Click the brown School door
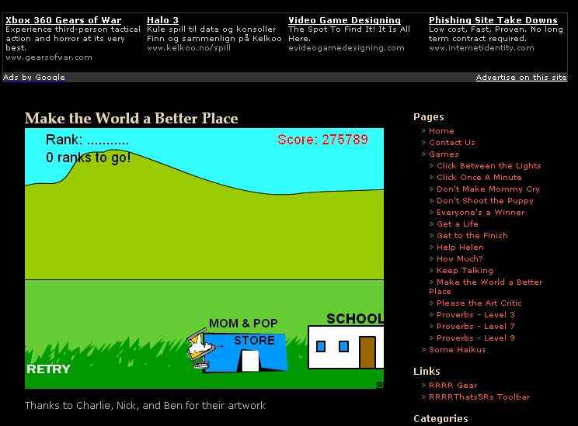 click(367, 352)
